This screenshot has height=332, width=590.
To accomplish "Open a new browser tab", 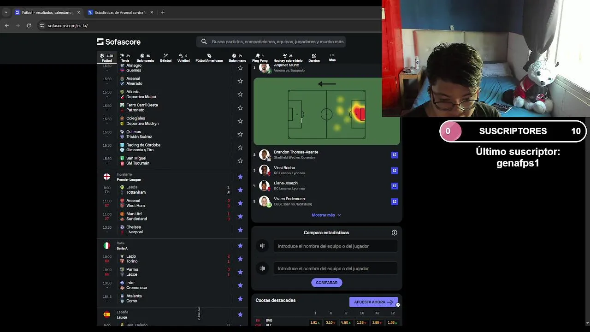I will [x=163, y=12].
